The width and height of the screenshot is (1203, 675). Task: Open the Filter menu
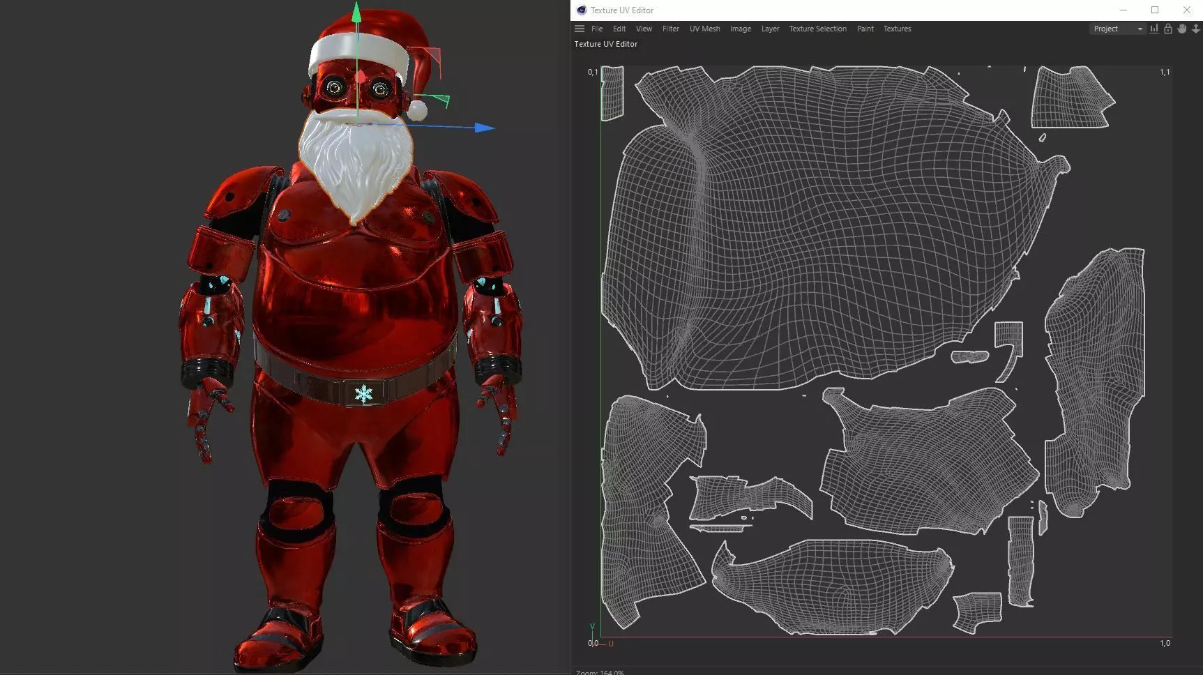coord(671,29)
